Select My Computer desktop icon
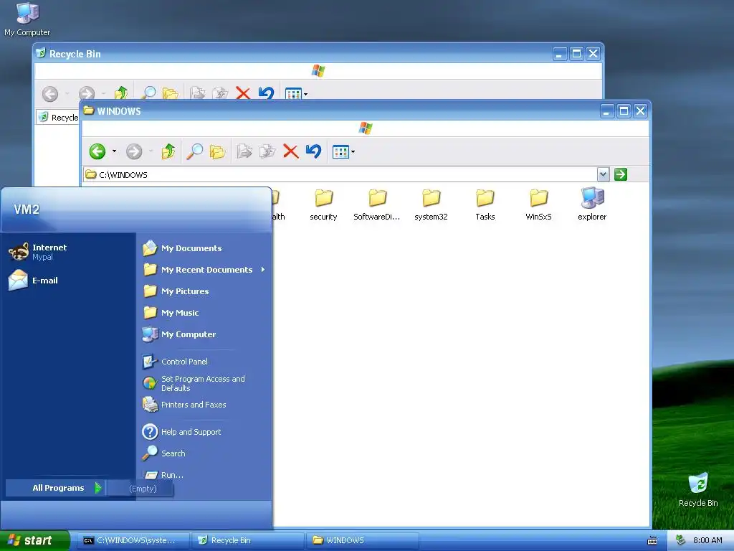Viewport: 734px width, 551px height. tap(27, 19)
